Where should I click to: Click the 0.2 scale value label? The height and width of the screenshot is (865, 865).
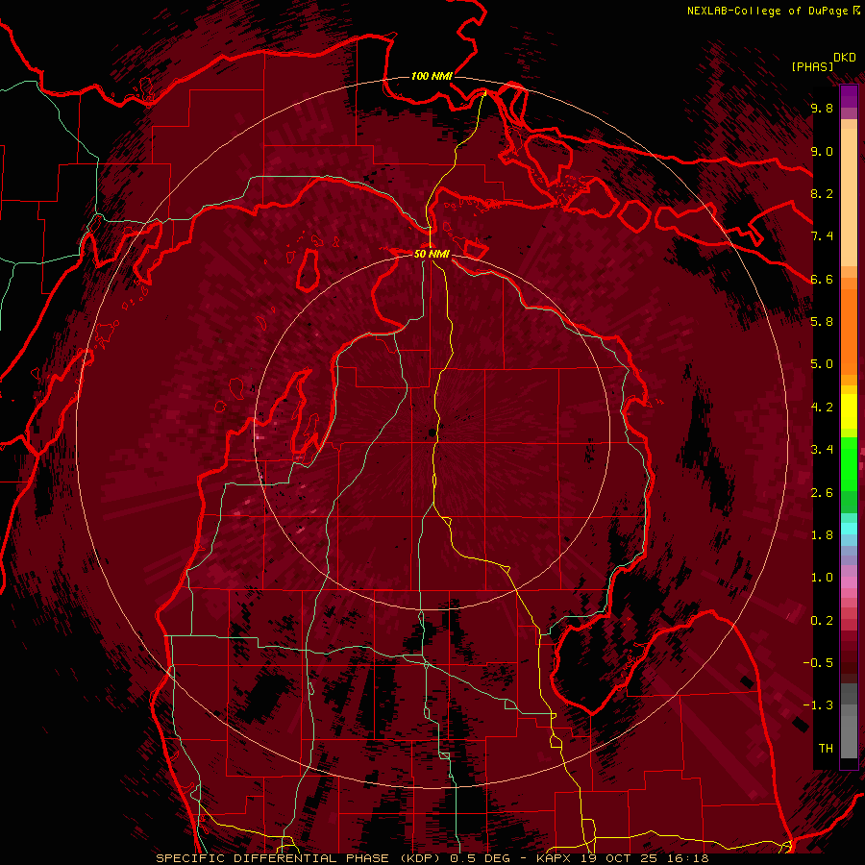coord(822,621)
